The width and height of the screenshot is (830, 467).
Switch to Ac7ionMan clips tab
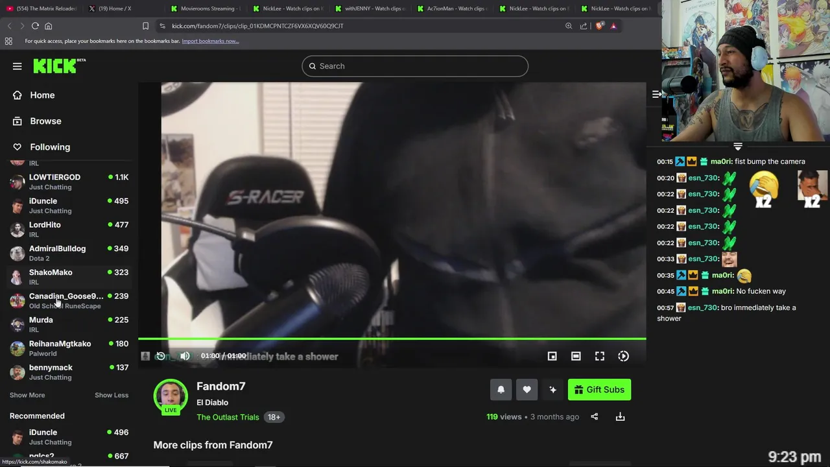coord(451,8)
